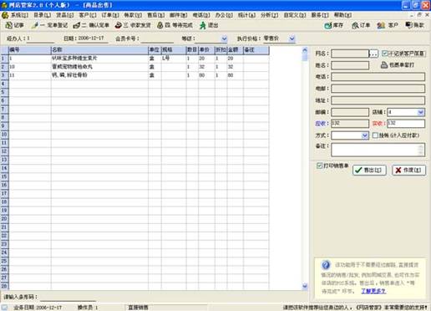Click the 单价 column header
Viewport: 431px width, 311px height.
click(206, 50)
